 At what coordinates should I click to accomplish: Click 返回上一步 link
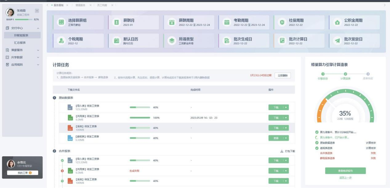pyautogui.click(x=345, y=178)
